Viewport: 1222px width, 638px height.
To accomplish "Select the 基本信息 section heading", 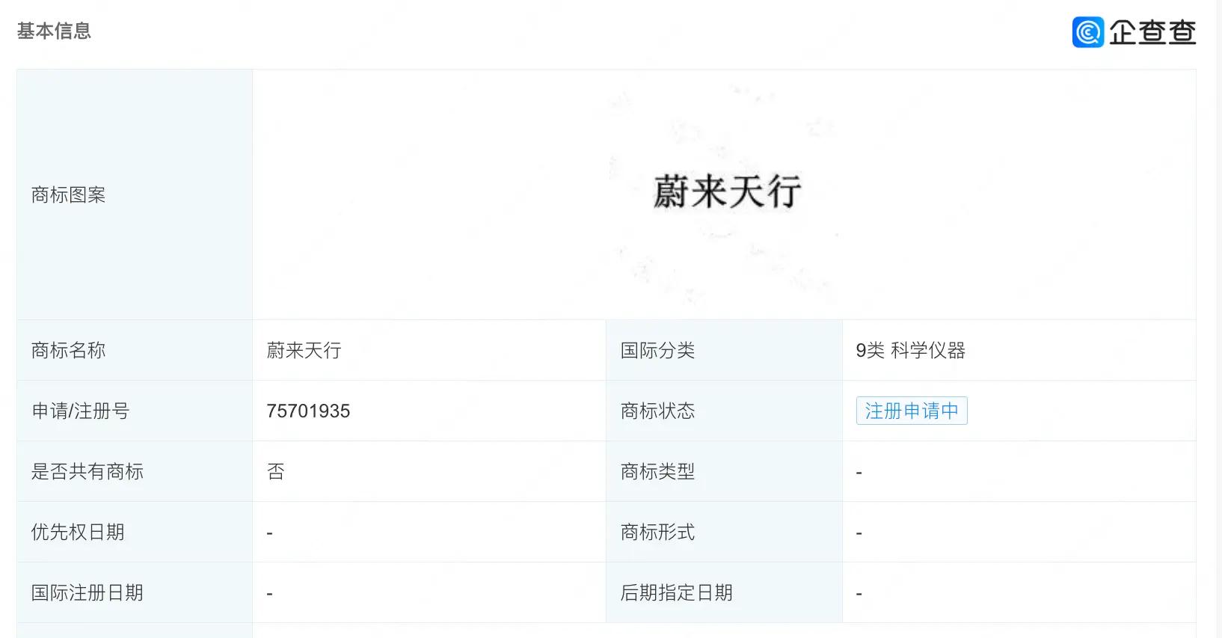I will pyautogui.click(x=54, y=31).
